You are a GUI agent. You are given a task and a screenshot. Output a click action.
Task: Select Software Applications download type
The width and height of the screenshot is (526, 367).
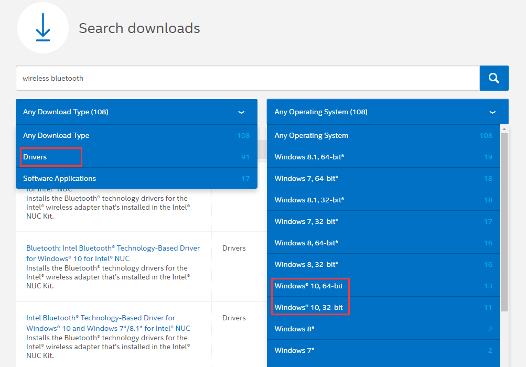(59, 178)
